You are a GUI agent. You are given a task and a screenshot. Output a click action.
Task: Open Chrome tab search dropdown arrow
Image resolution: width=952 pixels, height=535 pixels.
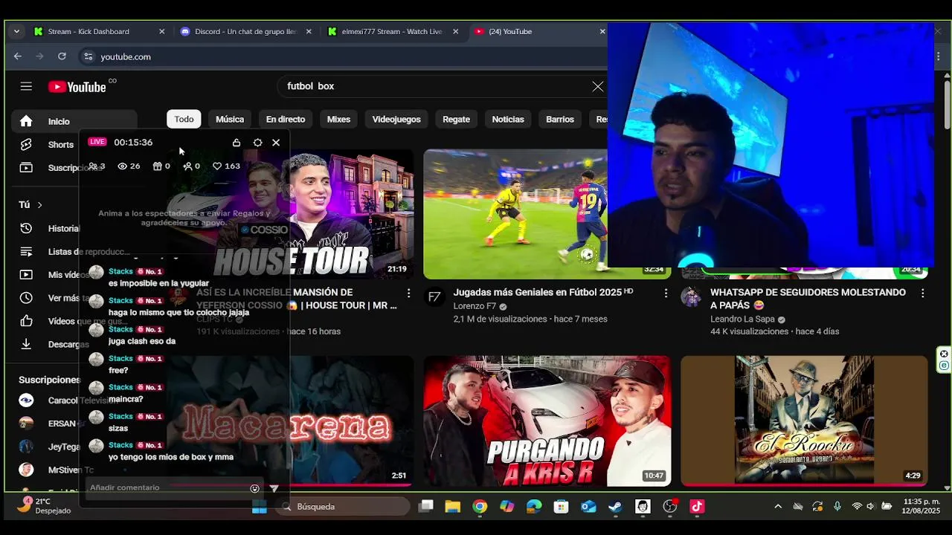pyautogui.click(x=16, y=31)
